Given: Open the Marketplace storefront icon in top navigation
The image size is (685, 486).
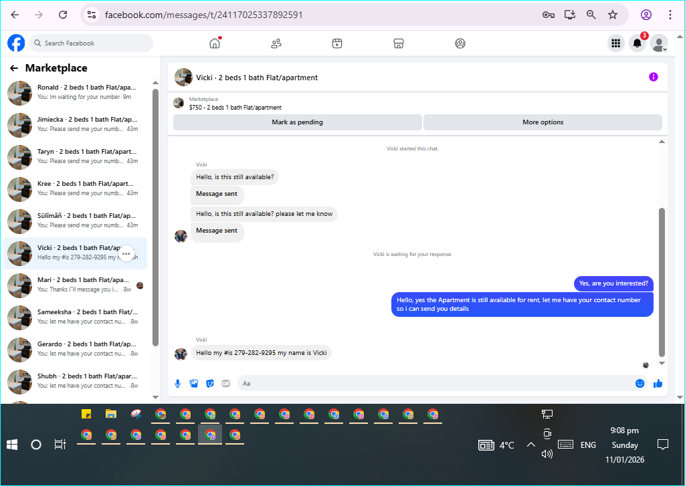Looking at the screenshot, I should point(399,43).
